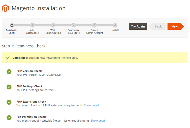The height and width of the screenshot is (128, 190).
Task: Select step 1 Readiness Check circle
Action: coord(12,25)
